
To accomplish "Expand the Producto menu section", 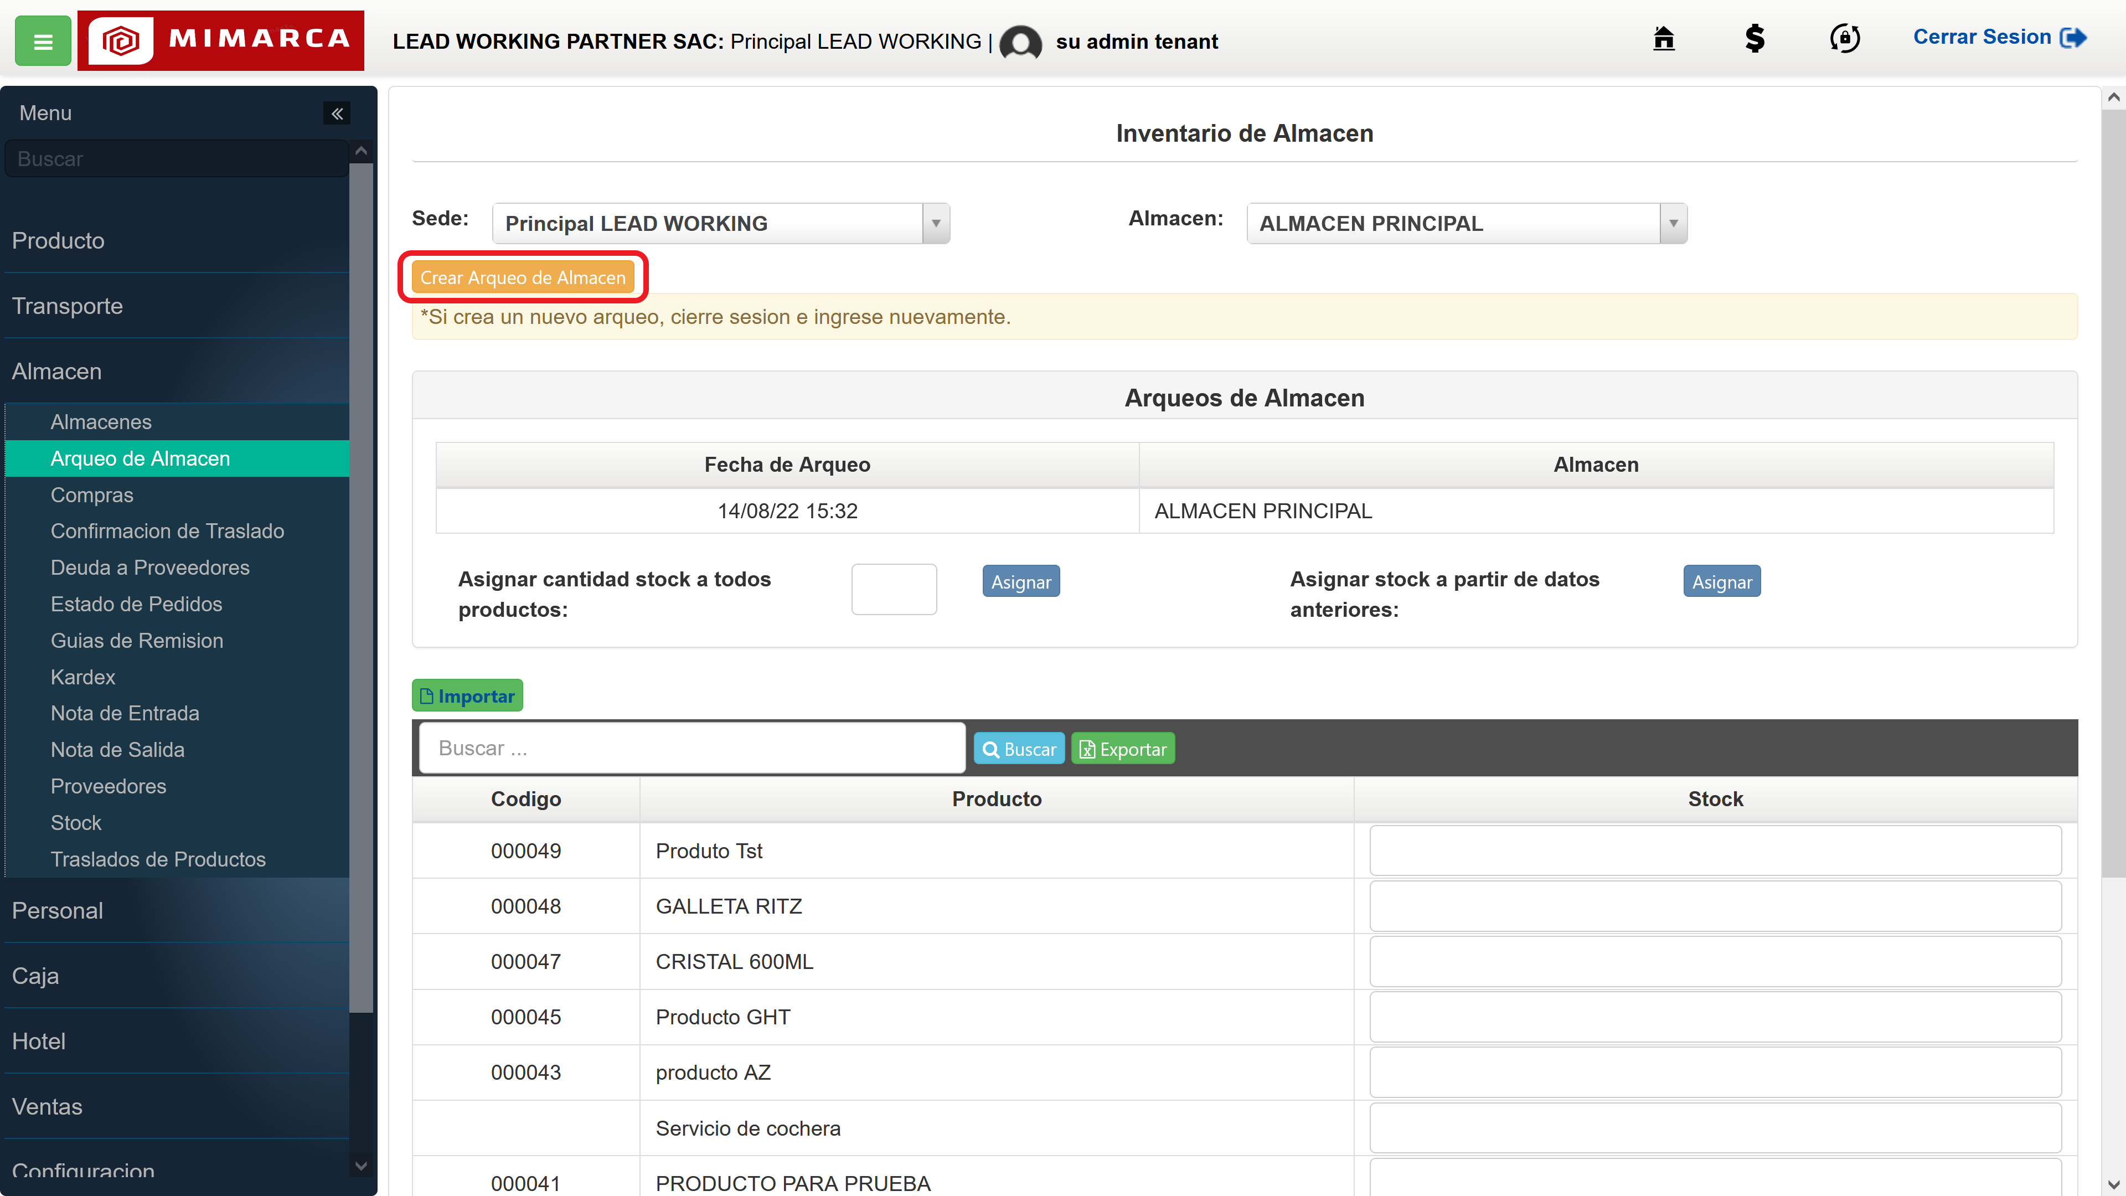I will (x=177, y=240).
